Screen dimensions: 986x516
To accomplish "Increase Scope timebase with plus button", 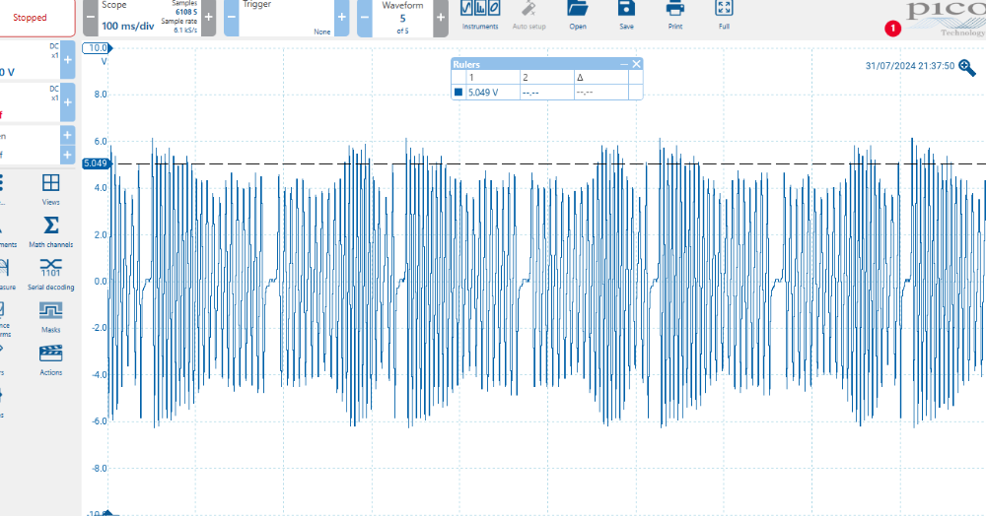I will (x=208, y=18).
